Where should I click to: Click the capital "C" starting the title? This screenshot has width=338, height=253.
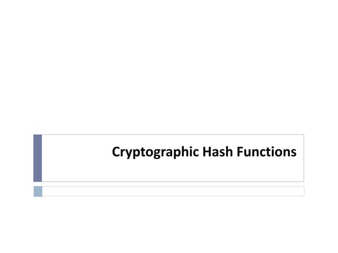116,152
